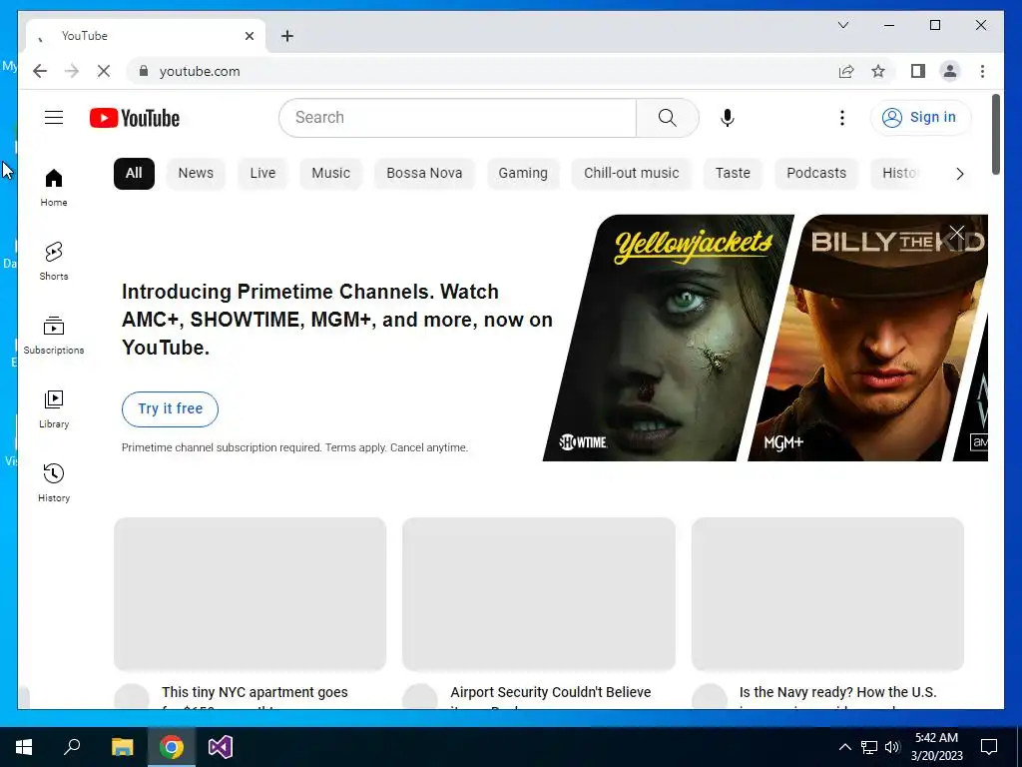Click the YouTube logo
This screenshot has width=1022, height=767.
coord(135,118)
